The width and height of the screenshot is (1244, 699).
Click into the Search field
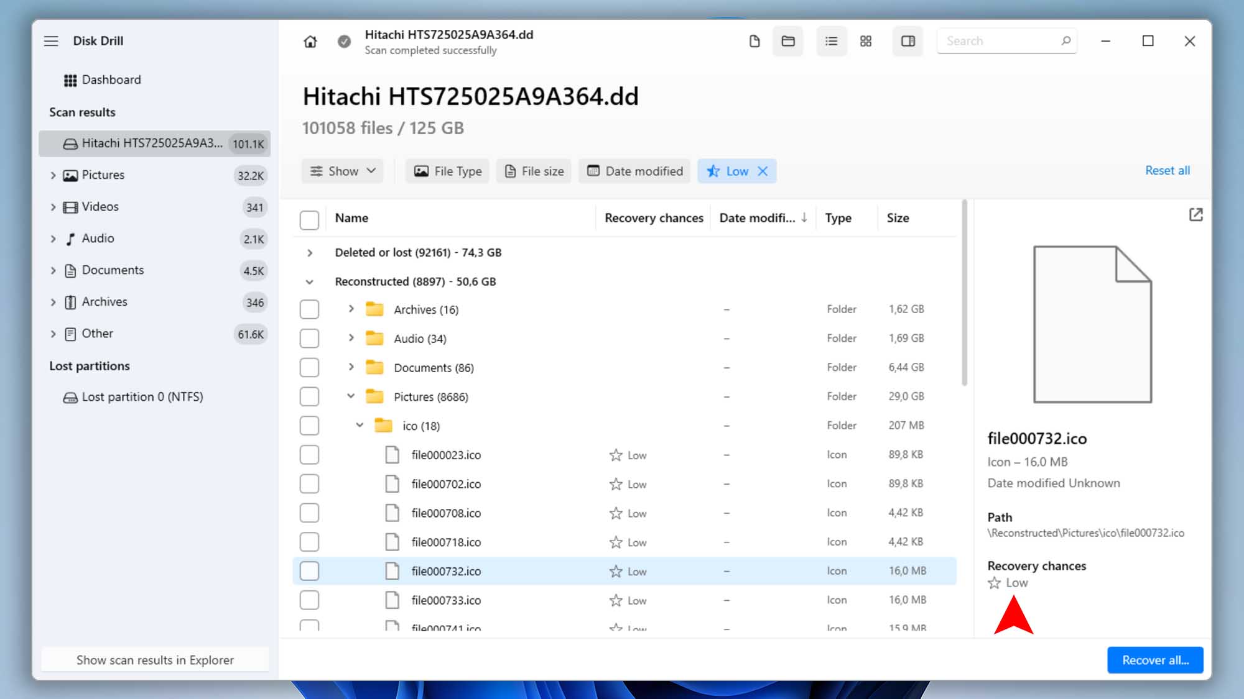point(998,41)
